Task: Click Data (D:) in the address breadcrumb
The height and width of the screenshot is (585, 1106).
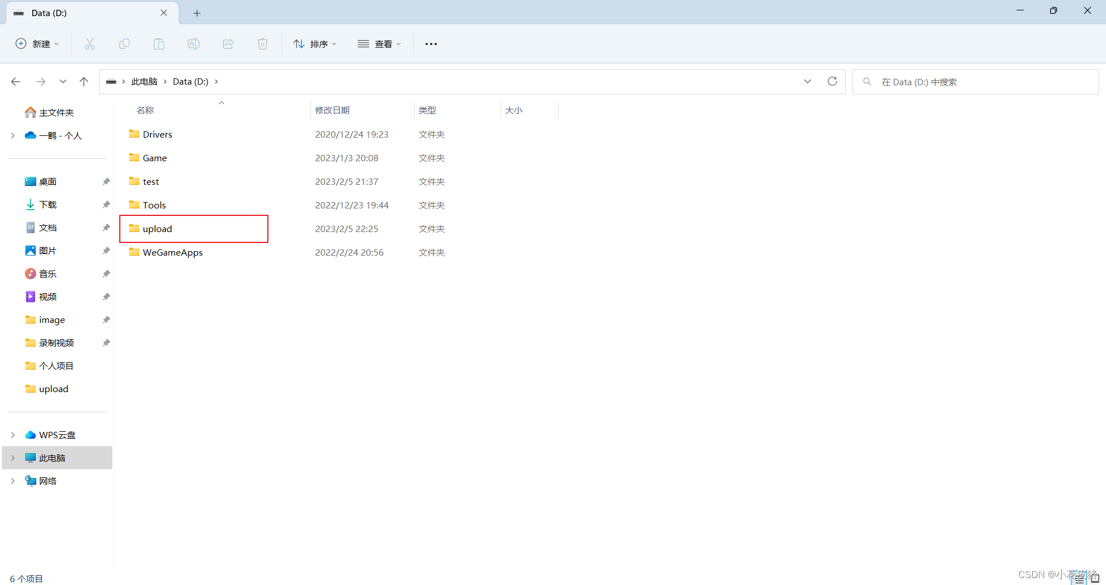Action: (191, 82)
